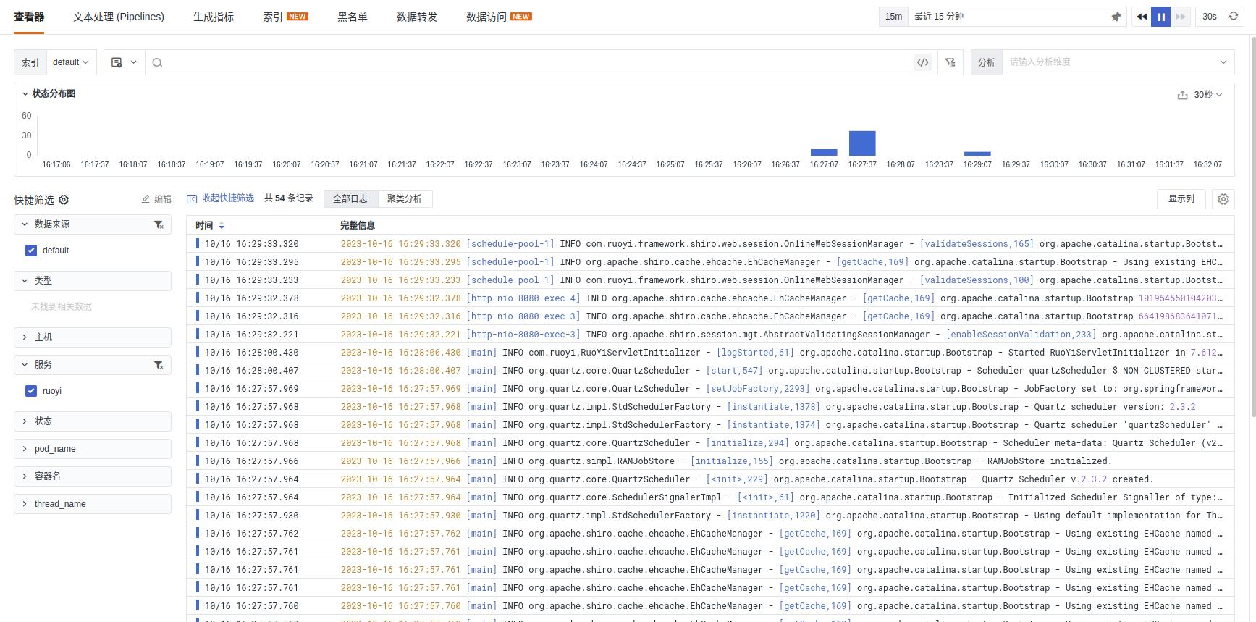Pin the time range with pushpin icon
1256x622 pixels.
[x=1116, y=17]
